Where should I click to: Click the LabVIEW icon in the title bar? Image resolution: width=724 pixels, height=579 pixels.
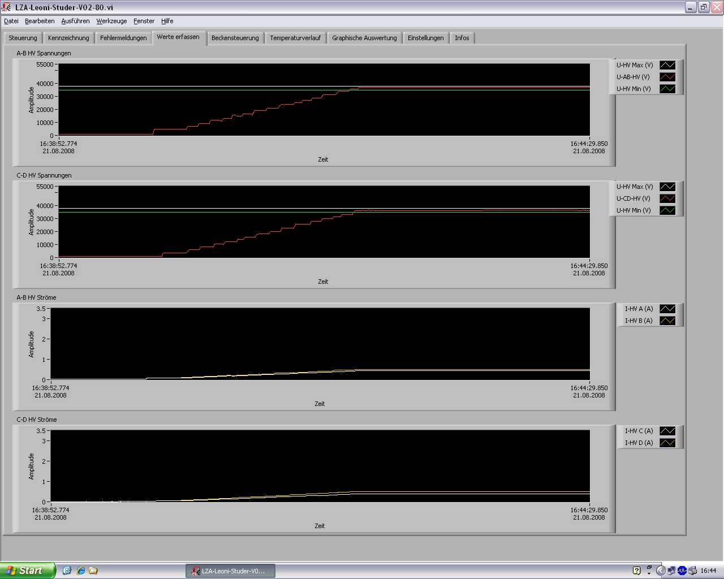coord(7,7)
